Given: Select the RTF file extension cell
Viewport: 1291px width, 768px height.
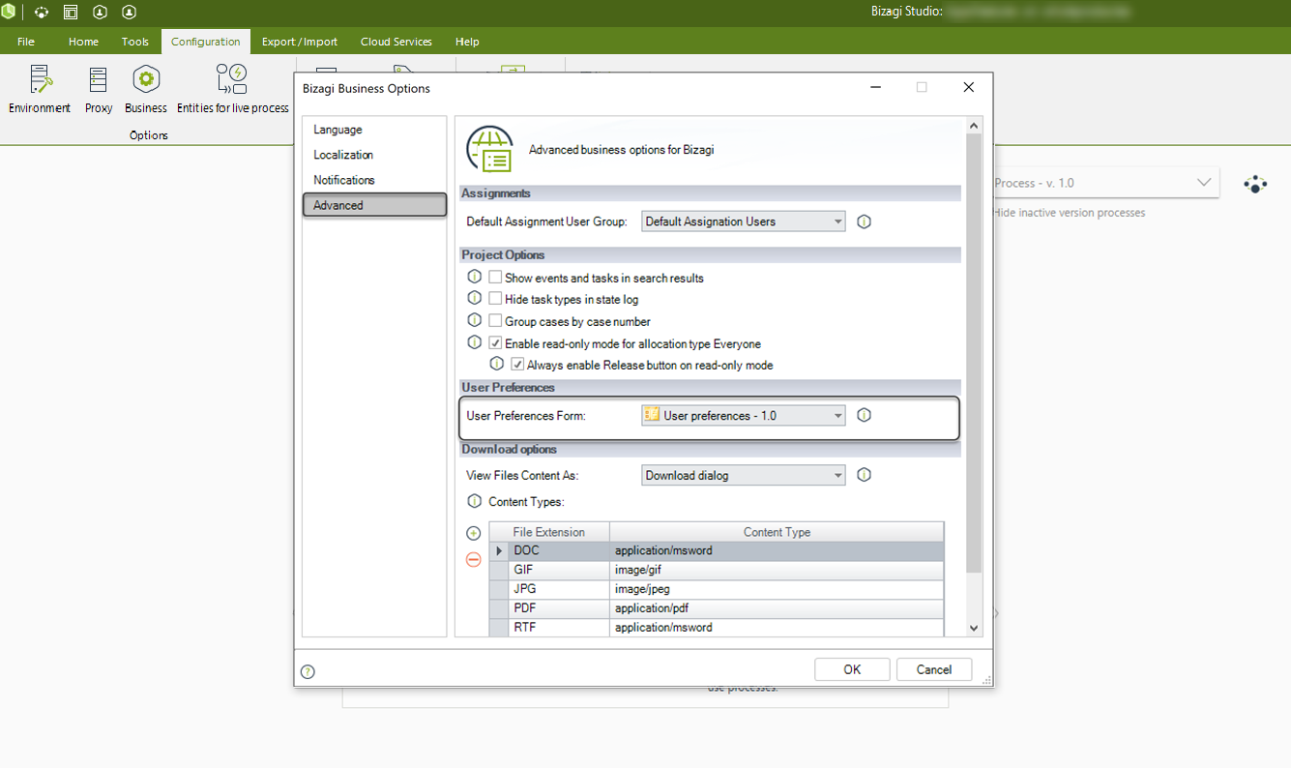Looking at the screenshot, I should tap(560, 628).
